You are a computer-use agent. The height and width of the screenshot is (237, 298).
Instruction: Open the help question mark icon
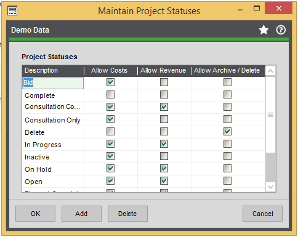[x=281, y=30]
